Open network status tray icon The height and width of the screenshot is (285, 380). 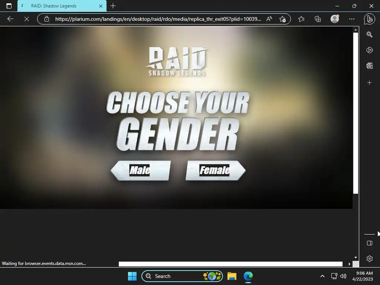click(334, 276)
